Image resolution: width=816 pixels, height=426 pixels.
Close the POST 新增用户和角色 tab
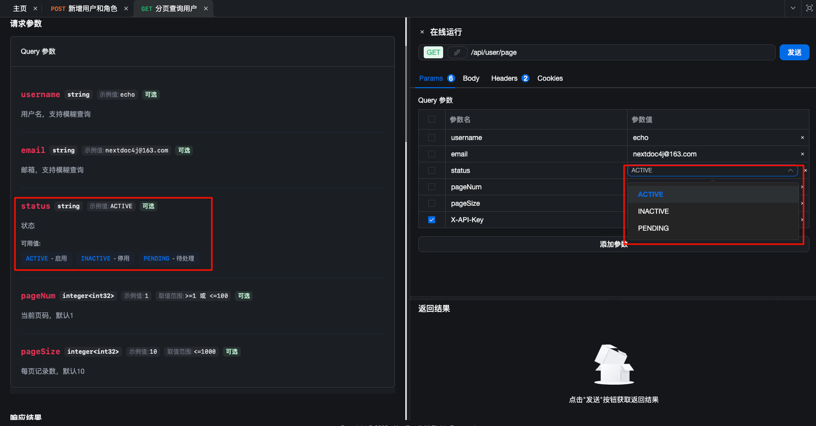(x=126, y=8)
